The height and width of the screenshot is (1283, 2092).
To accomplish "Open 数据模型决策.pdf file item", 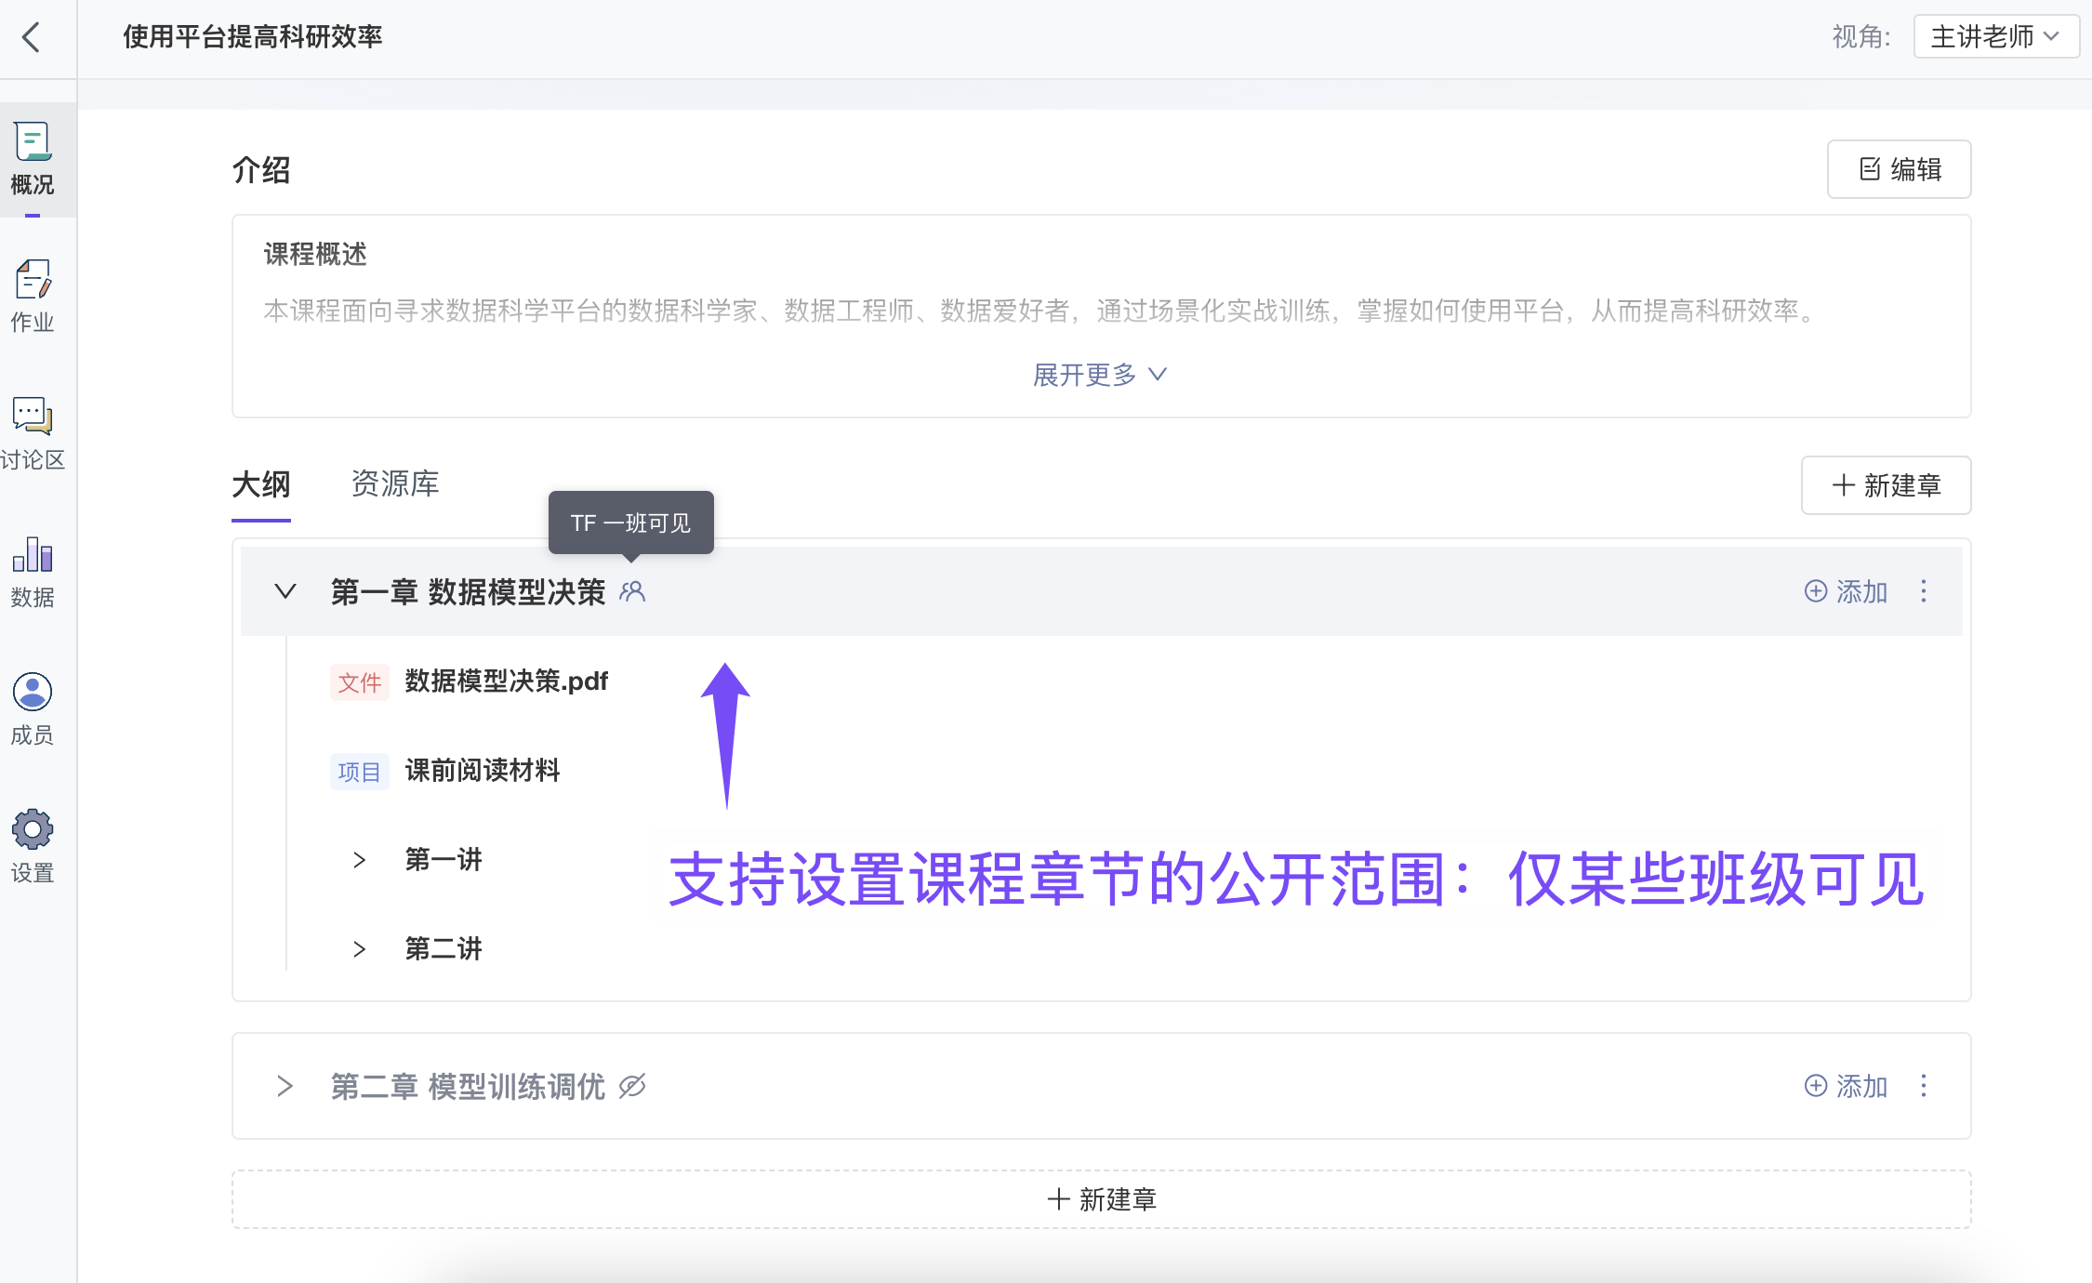I will coord(506,681).
